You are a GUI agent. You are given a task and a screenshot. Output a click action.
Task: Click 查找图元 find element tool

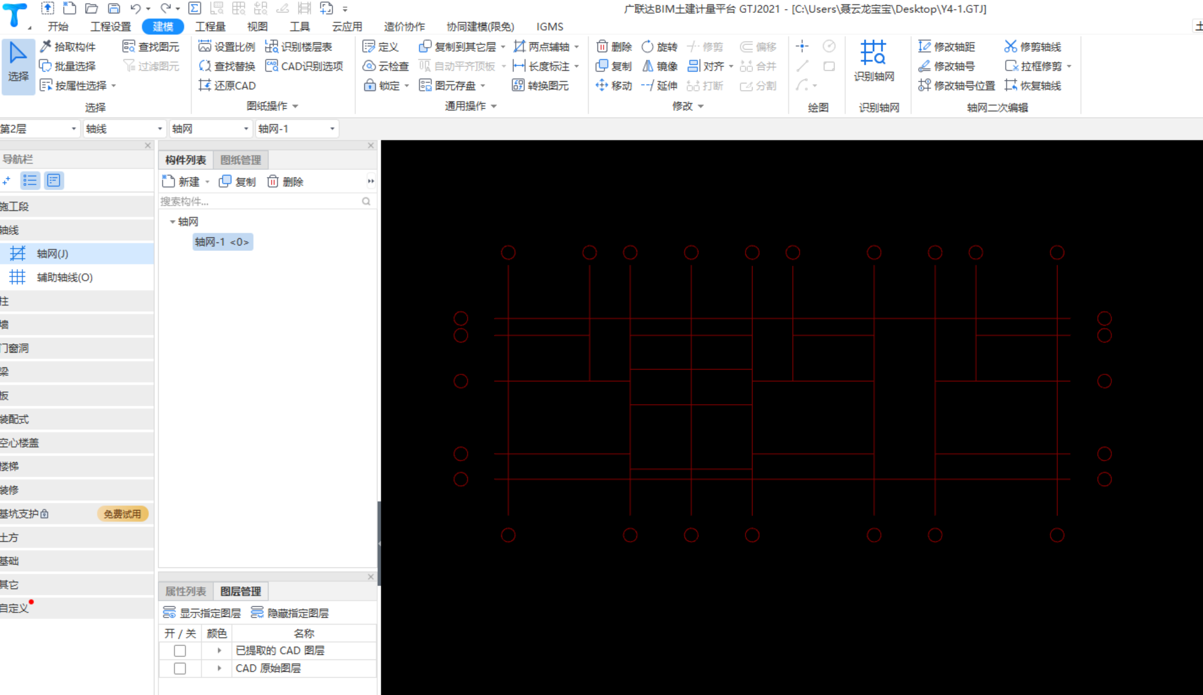tap(151, 47)
